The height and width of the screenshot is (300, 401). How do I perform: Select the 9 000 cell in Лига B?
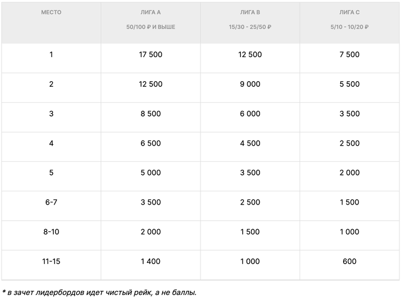tap(250, 84)
